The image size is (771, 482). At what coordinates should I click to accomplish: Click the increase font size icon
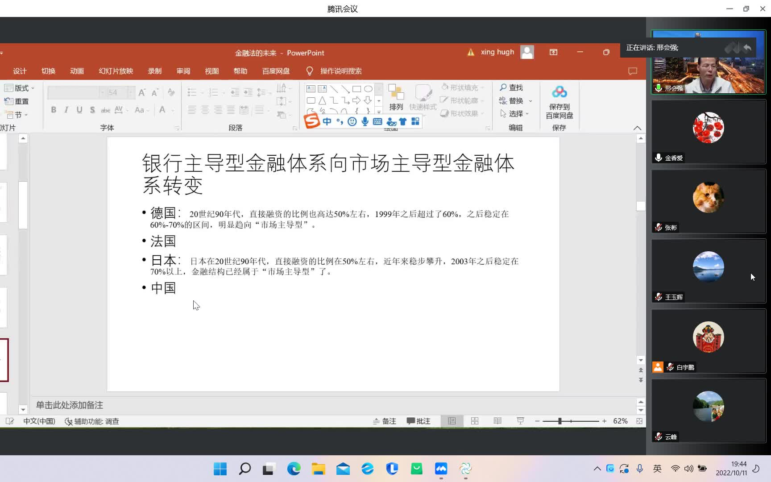tap(142, 92)
